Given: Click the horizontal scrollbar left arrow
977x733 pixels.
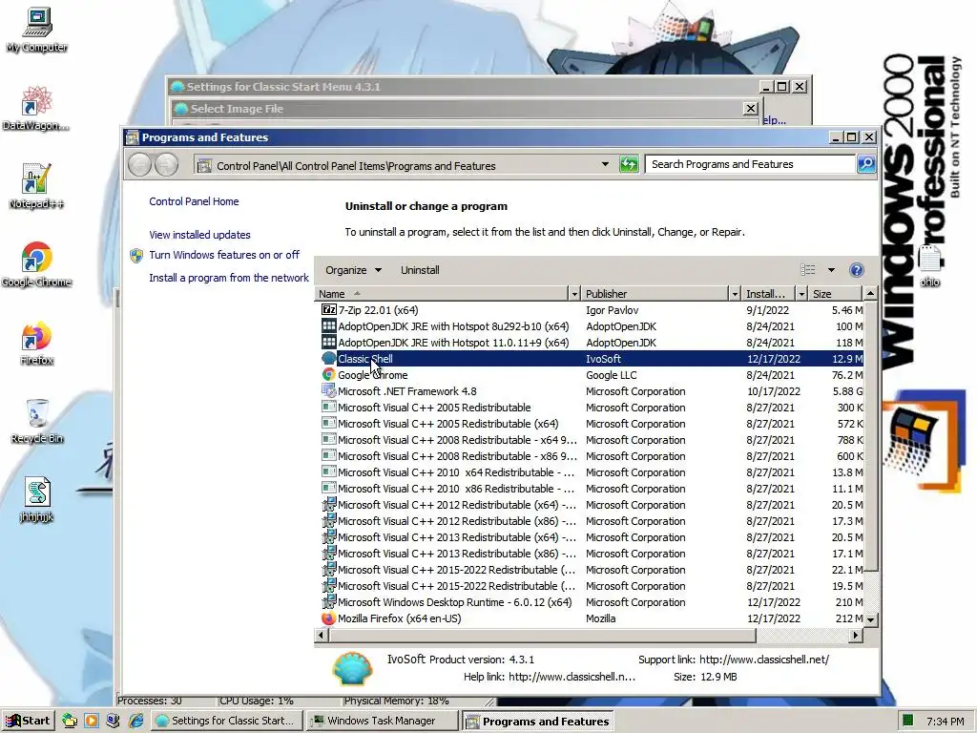Looking at the screenshot, I should pyautogui.click(x=322, y=635).
